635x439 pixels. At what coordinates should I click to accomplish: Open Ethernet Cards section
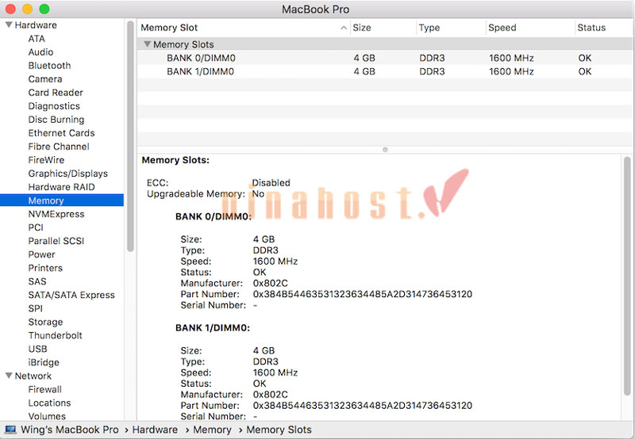[61, 133]
